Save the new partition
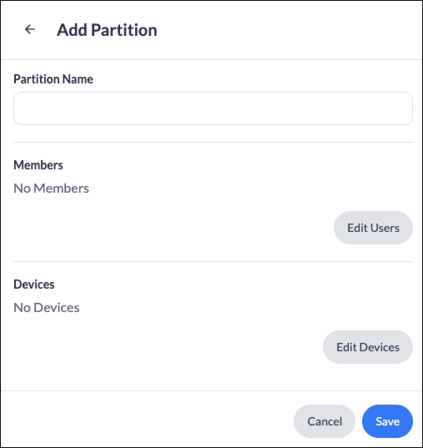This screenshot has width=423, height=448. [387, 421]
